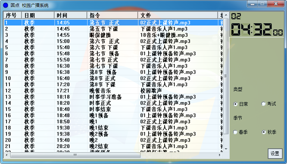
Task: Click the vertical scrollbar up arrow
Action: pyautogui.click(x=226, y=15)
